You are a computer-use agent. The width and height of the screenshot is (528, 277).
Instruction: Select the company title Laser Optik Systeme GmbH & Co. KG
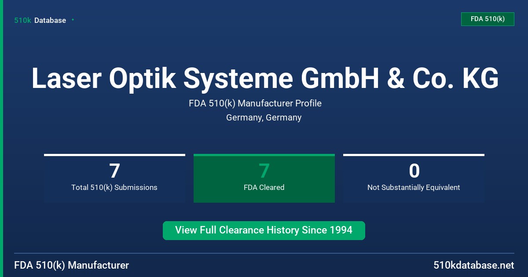tap(265, 78)
